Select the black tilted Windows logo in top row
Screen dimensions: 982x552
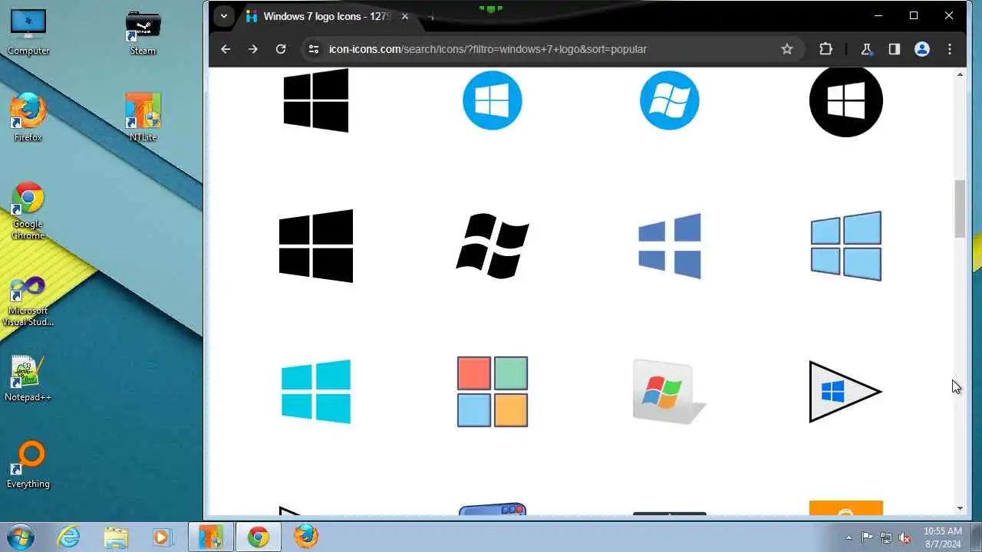point(316,100)
